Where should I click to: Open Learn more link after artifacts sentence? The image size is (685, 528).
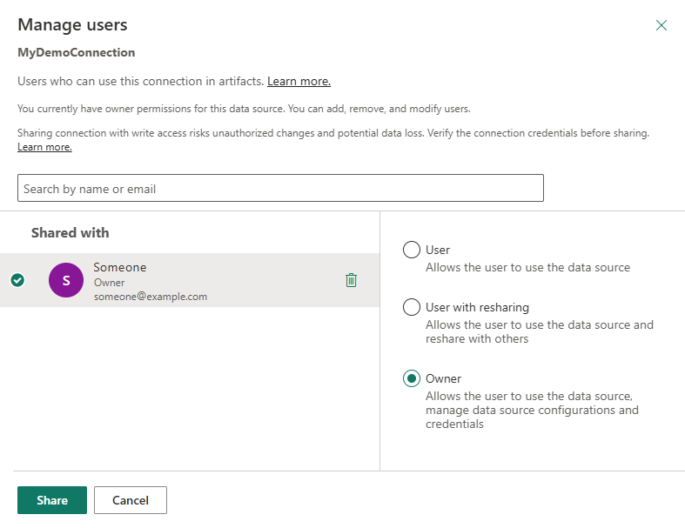point(299,82)
